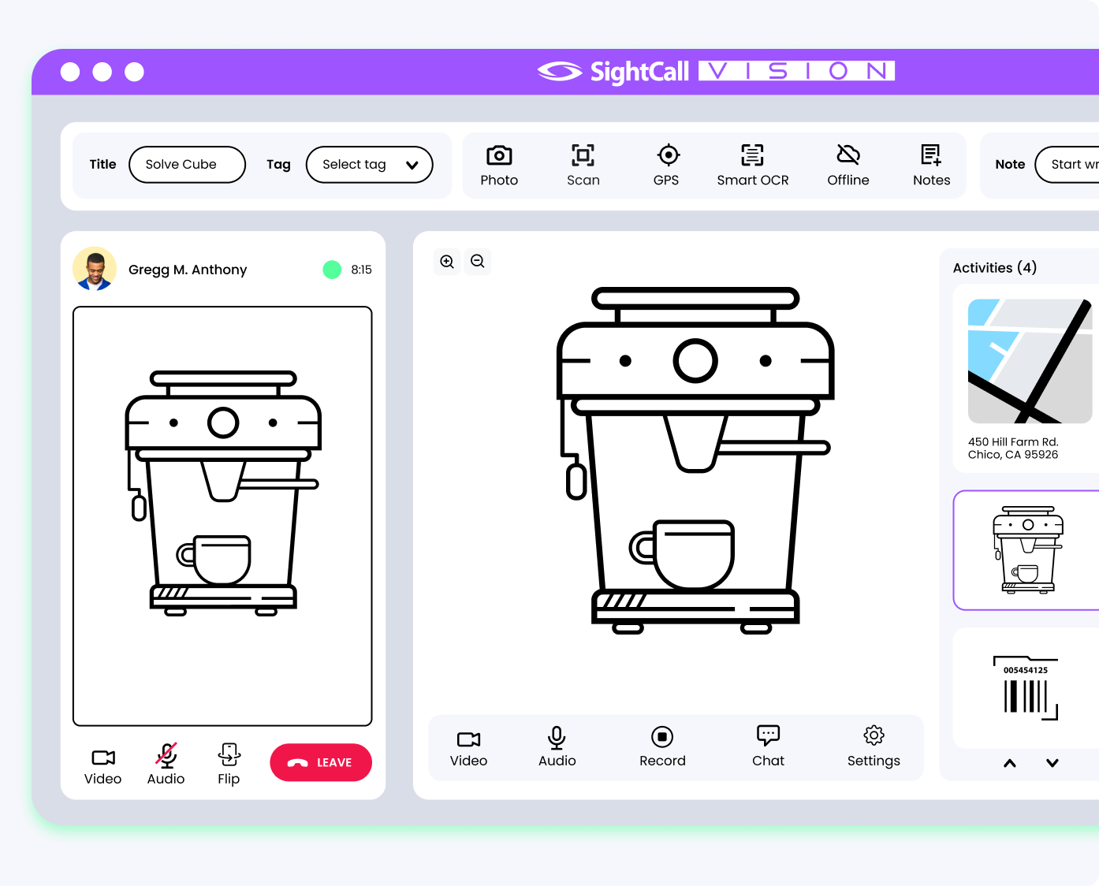
Task: Toggle Video in the caller panel
Action: (x=103, y=766)
